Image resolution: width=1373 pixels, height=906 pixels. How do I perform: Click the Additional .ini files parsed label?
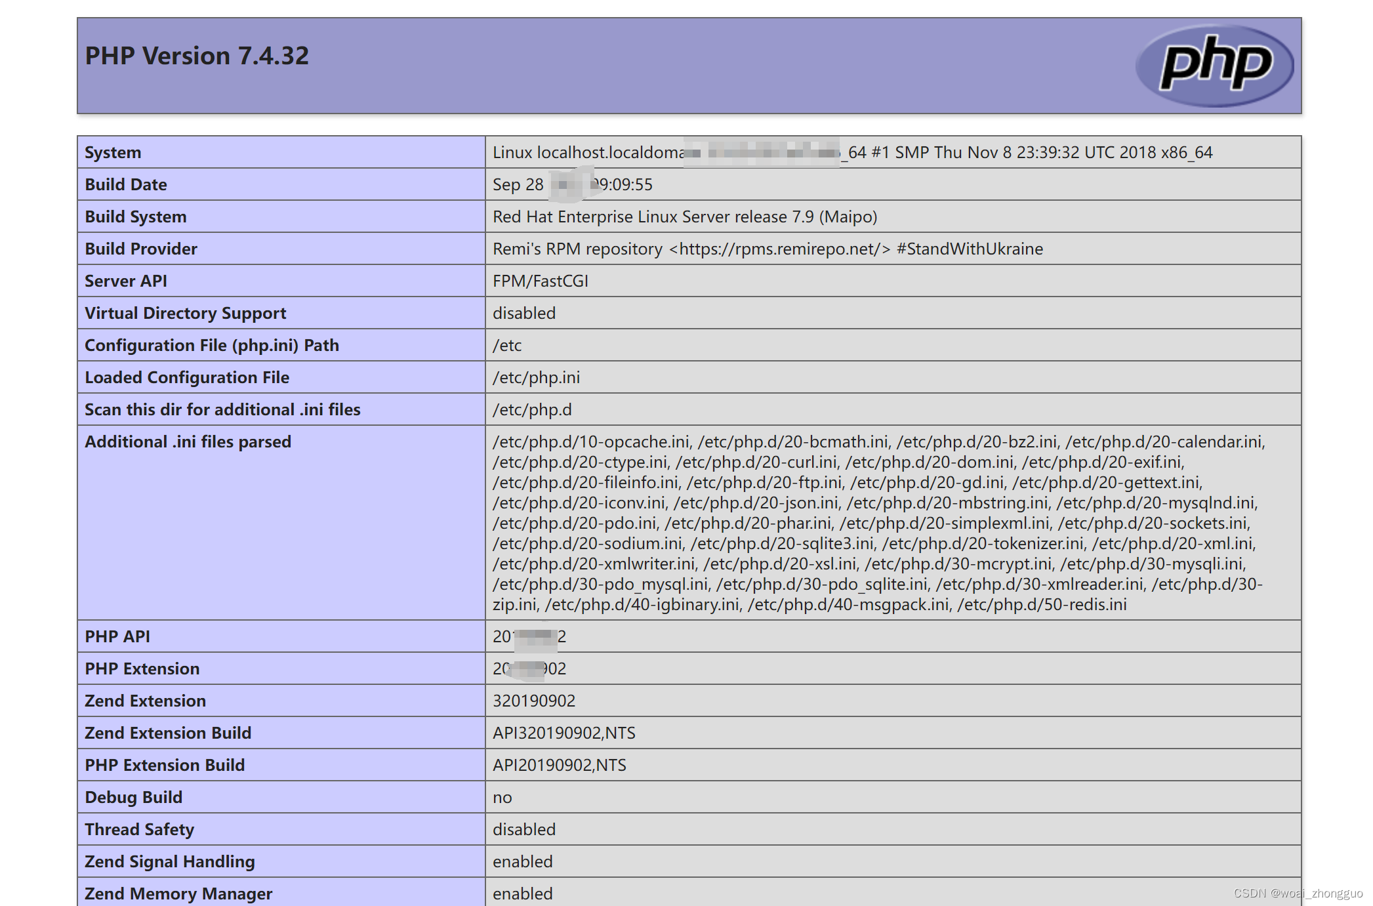pos(188,442)
